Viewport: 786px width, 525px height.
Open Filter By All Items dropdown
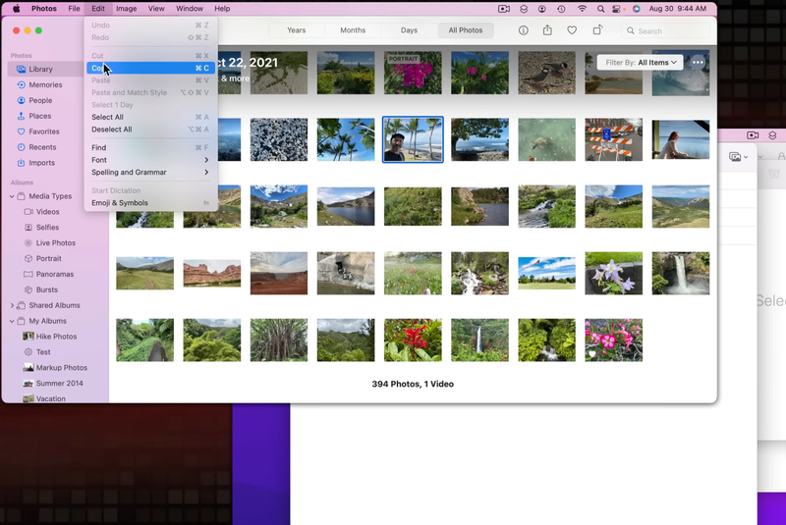(x=641, y=63)
